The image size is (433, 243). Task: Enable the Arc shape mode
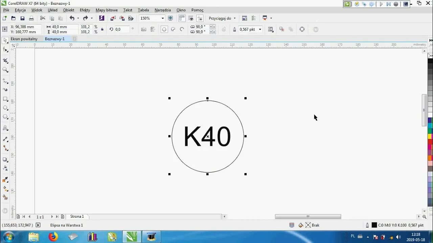point(182,29)
